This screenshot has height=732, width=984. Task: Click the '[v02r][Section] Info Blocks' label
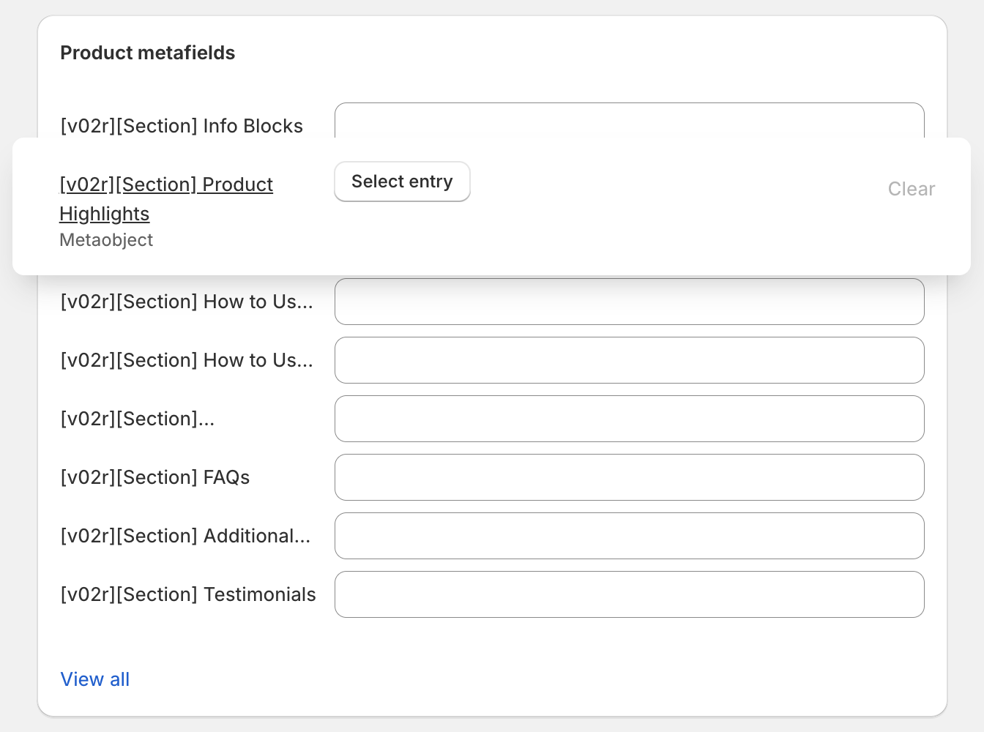coord(182,126)
